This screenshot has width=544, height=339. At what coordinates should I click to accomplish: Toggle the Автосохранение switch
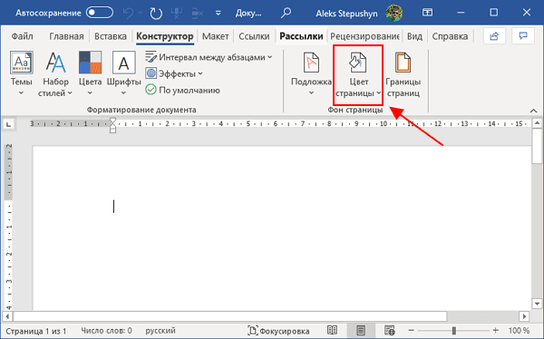(x=100, y=13)
